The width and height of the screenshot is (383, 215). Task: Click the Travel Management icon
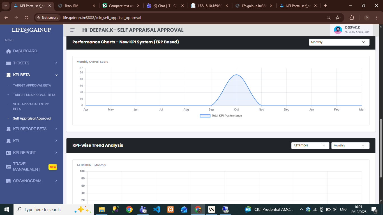[8, 167]
